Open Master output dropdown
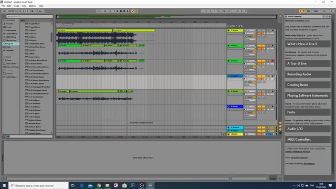Image resolution: width=336 pixels, height=189 pixels. [x=250, y=134]
